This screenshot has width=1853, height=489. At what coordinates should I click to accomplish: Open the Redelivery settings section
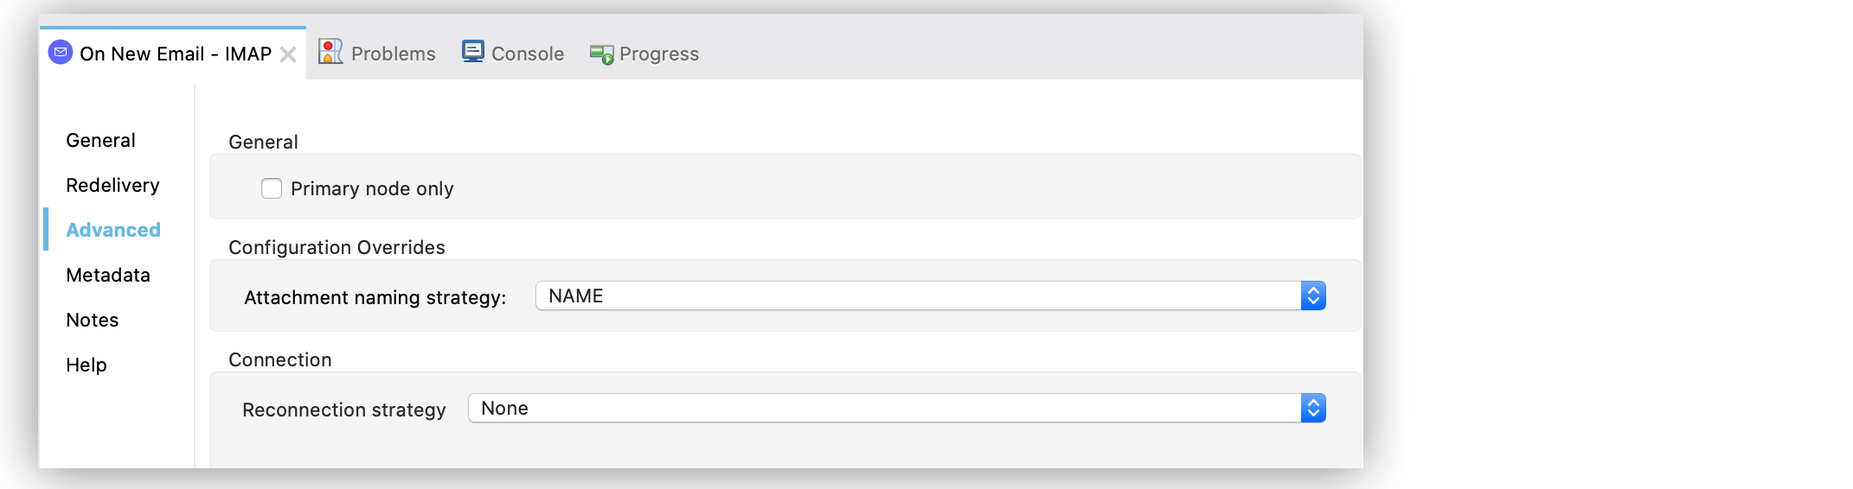click(x=112, y=185)
